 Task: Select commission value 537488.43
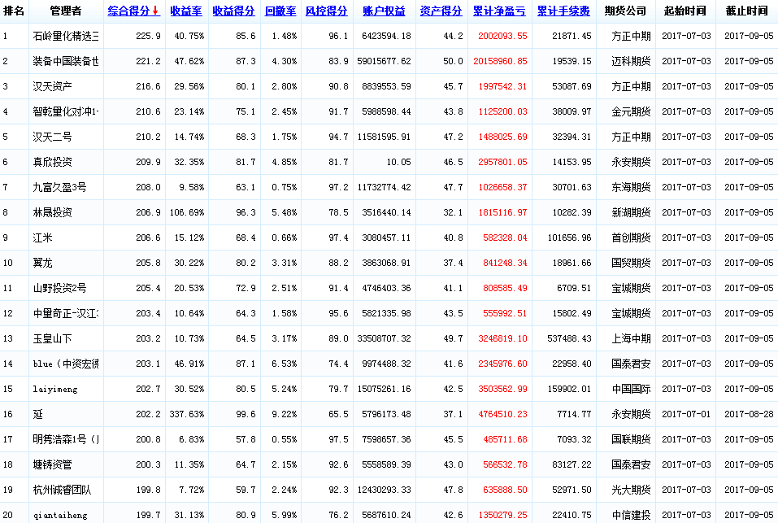pos(570,338)
